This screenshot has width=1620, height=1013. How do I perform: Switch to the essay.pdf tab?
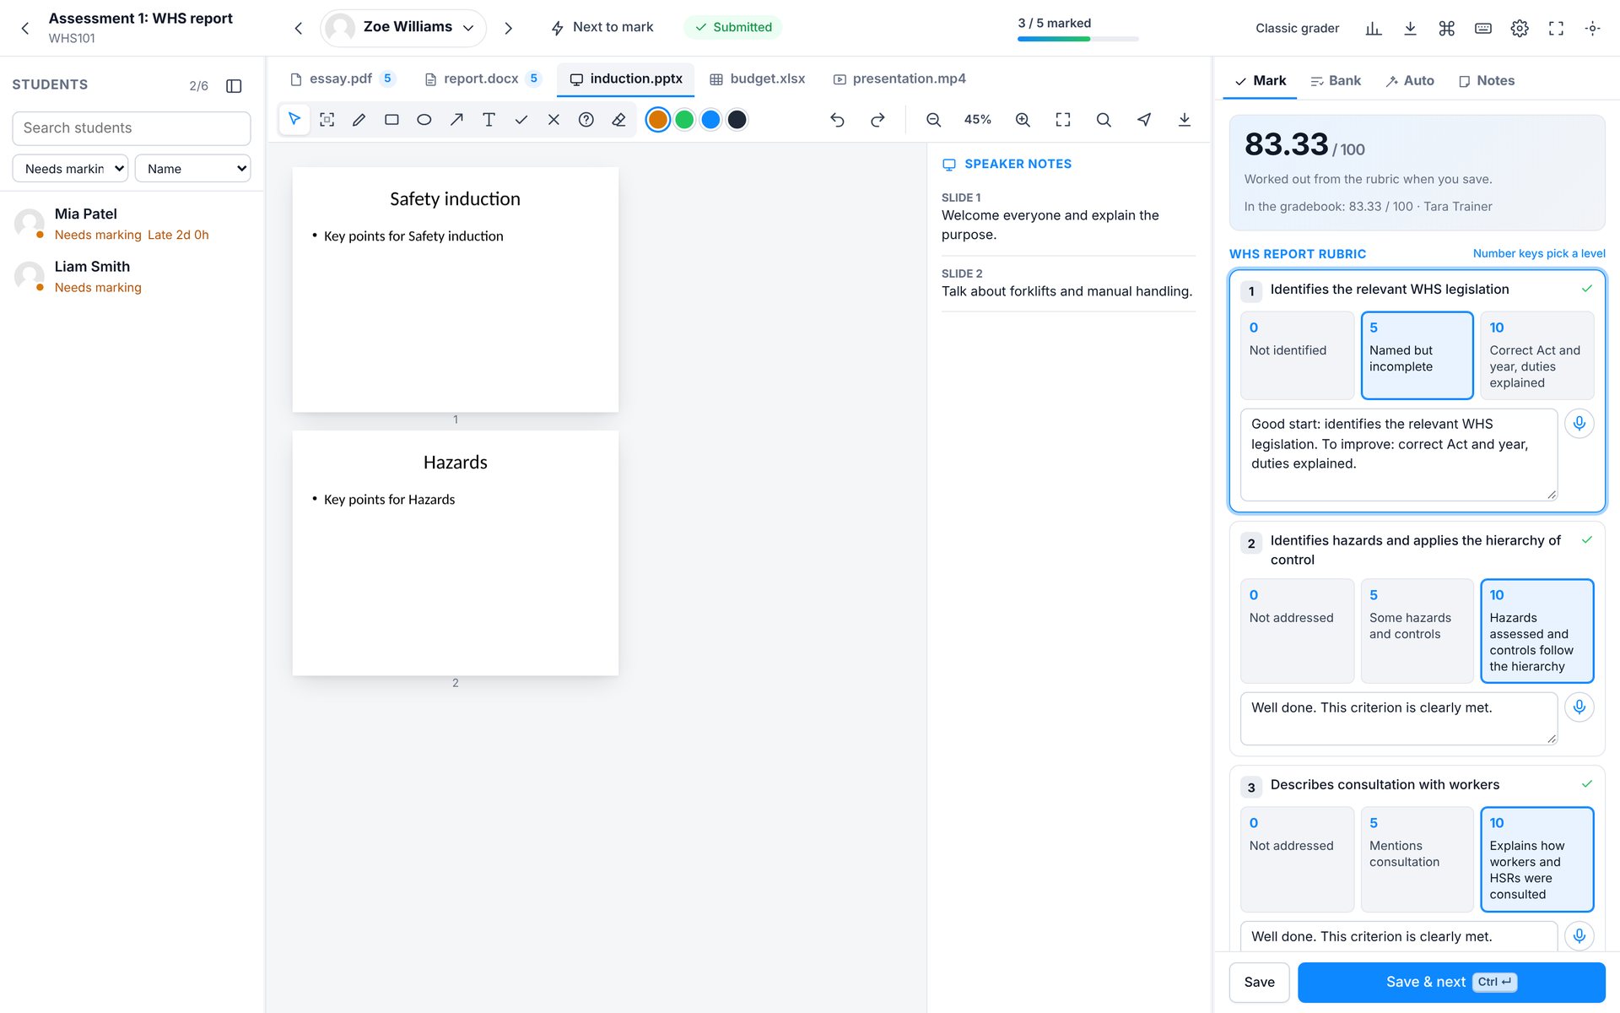tap(341, 79)
